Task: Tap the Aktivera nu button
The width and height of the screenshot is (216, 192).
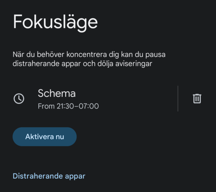Action: coord(45,137)
